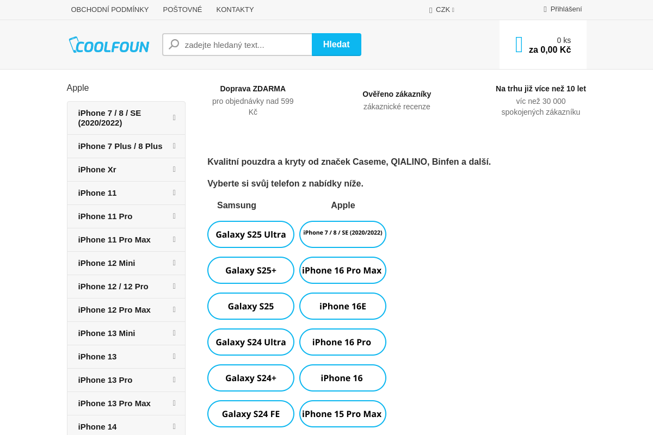Expand iPhone 12 Pro Max category arrow
653x435 pixels.
click(x=174, y=310)
